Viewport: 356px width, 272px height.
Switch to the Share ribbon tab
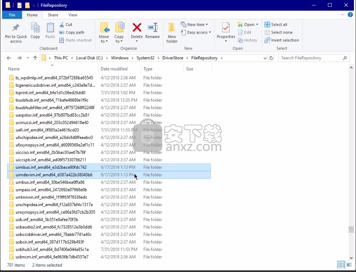click(53, 15)
